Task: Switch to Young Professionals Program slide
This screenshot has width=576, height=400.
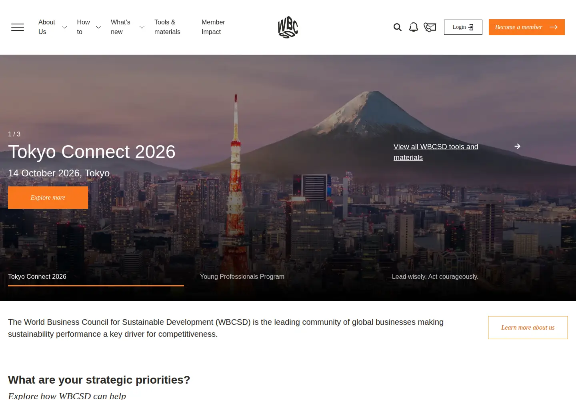Action: pos(242,277)
